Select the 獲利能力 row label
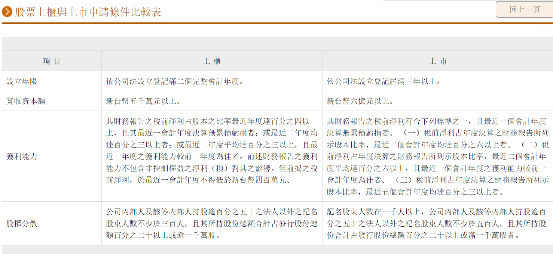This screenshot has width=553, height=254. tap(22, 156)
